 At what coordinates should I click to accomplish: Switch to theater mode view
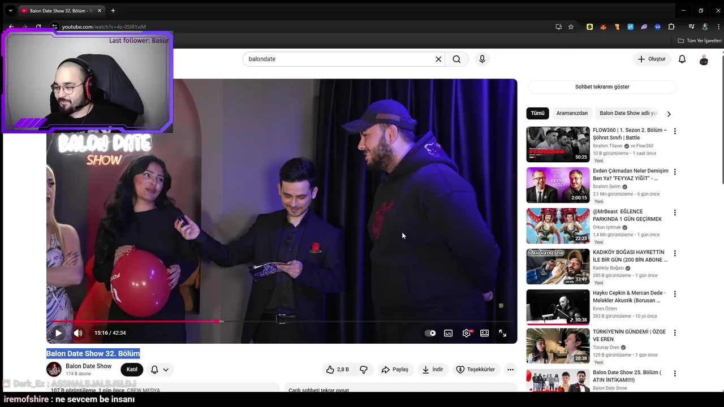coord(485,333)
